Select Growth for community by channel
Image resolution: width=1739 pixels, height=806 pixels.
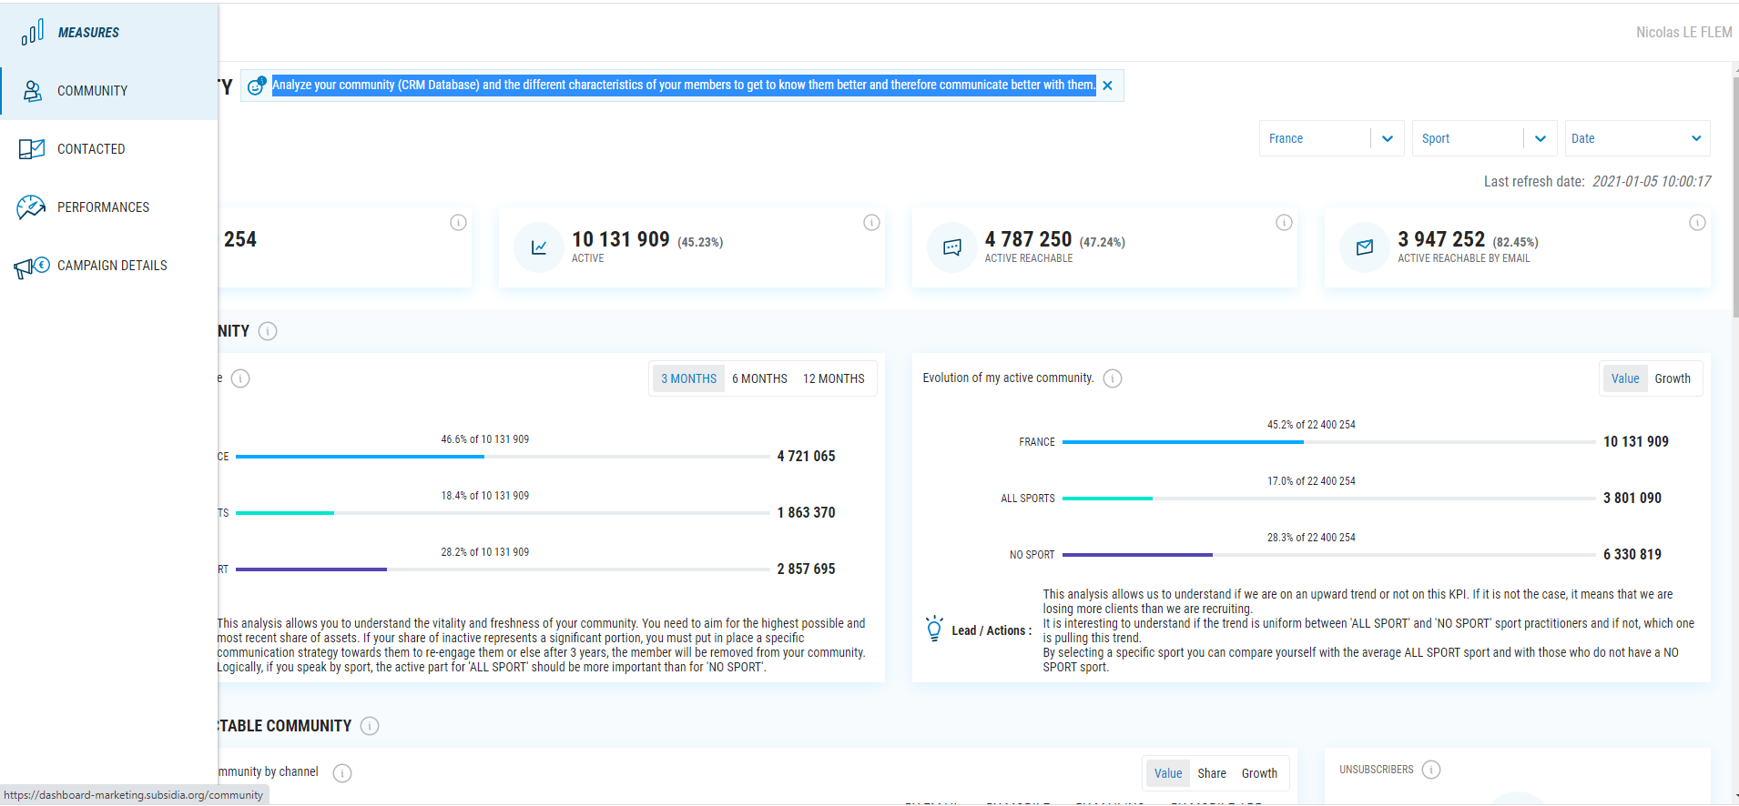[x=1260, y=774]
